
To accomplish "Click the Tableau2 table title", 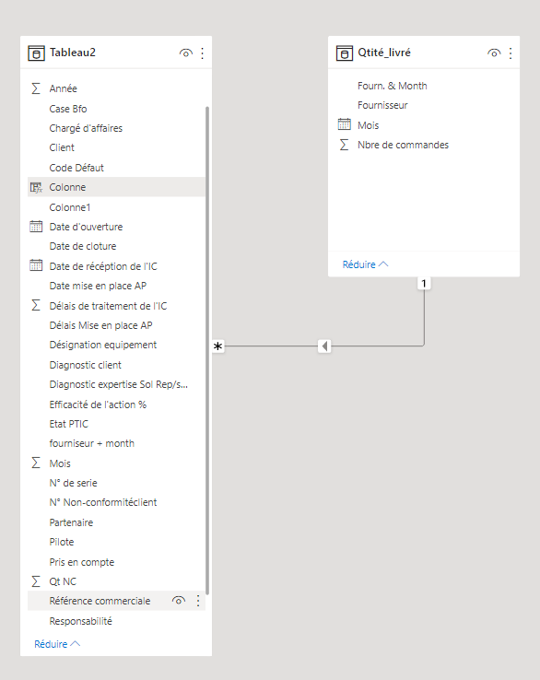I will [x=73, y=53].
